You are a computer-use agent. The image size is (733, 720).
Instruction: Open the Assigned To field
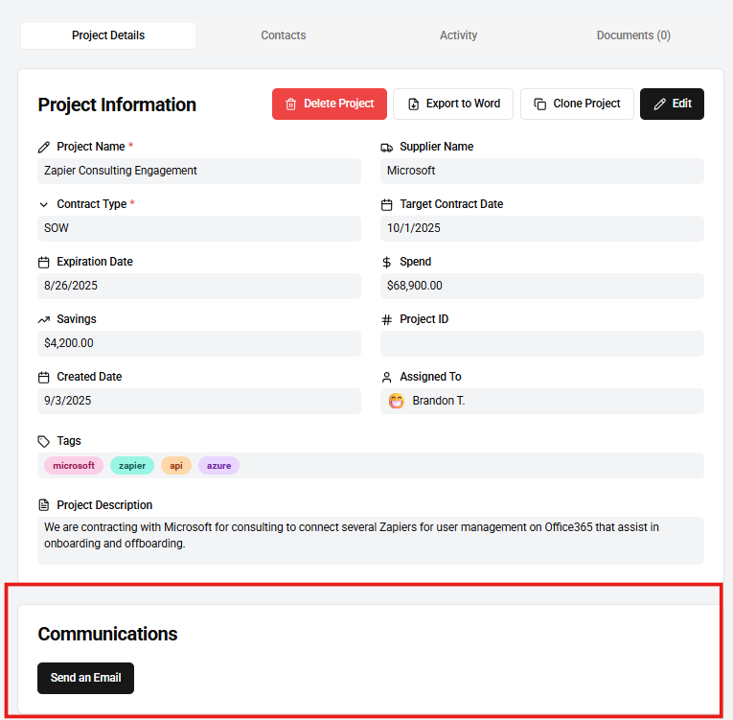(542, 401)
